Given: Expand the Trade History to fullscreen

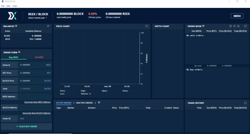Looking at the screenshot, I should coord(246,103).
